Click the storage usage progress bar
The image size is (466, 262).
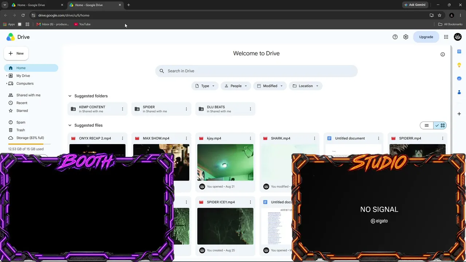pyautogui.click(x=29, y=144)
